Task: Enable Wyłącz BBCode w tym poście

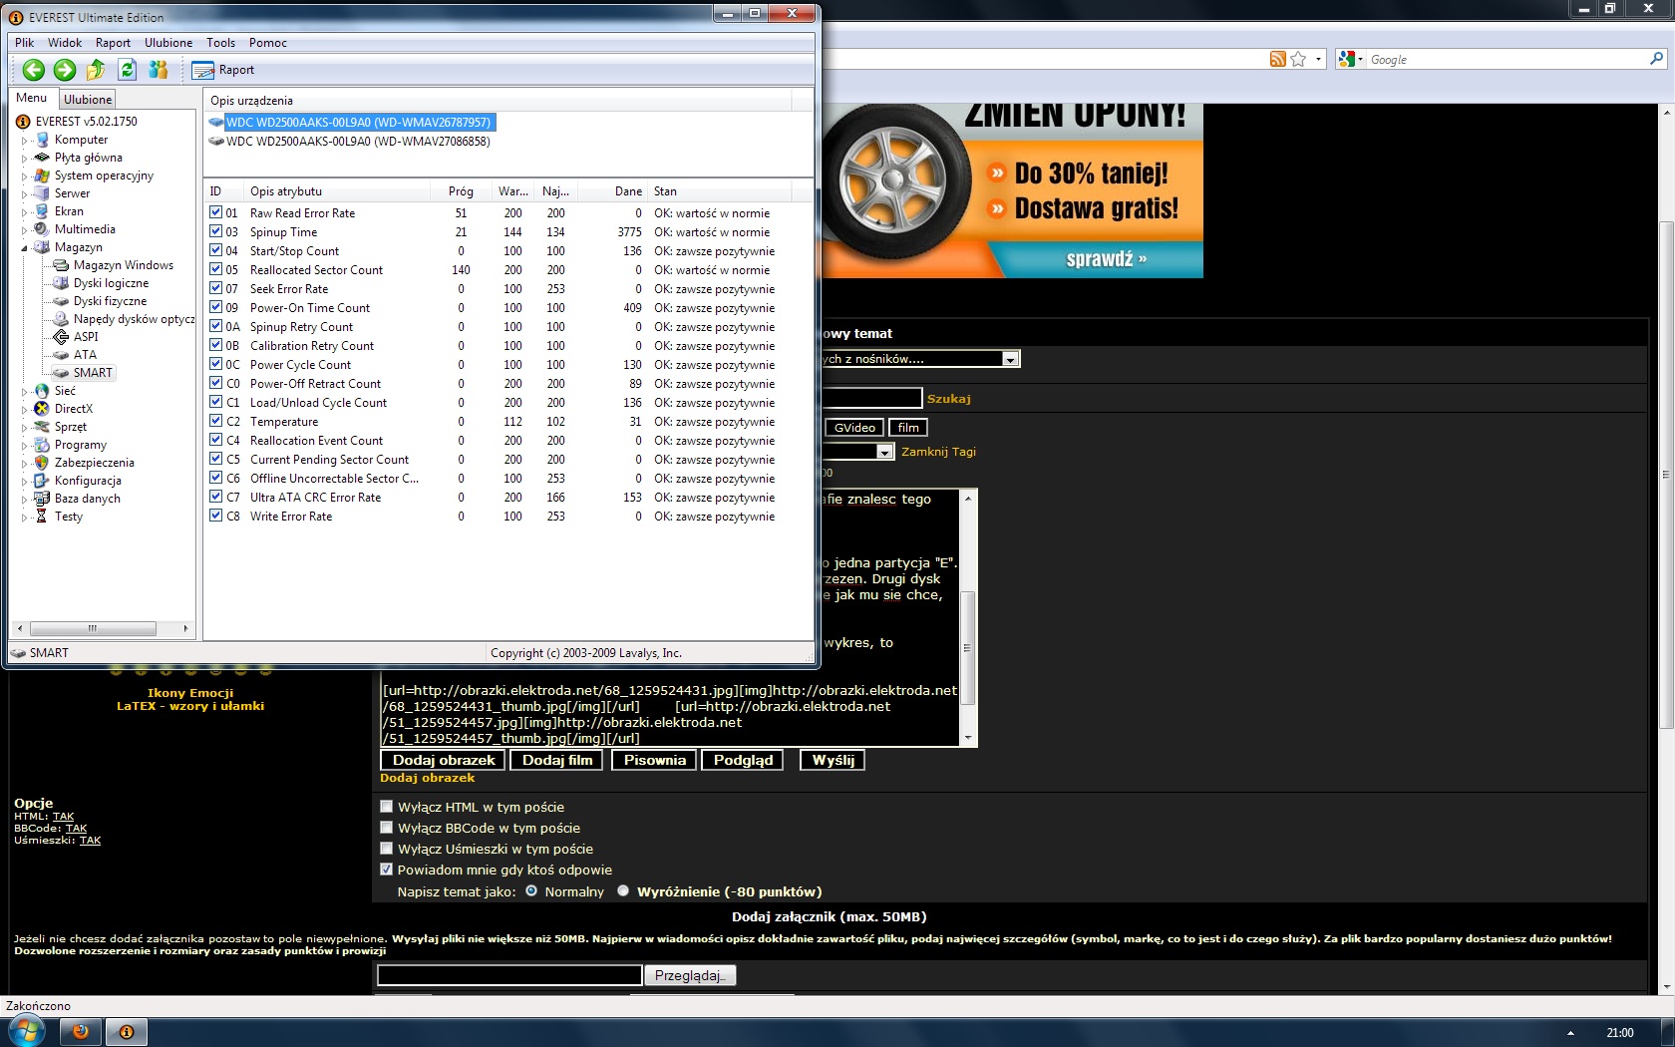Action: [x=387, y=828]
